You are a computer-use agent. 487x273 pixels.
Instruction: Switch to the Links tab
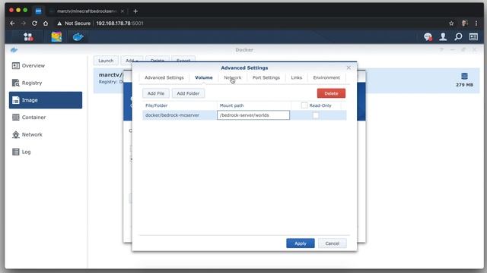tap(296, 77)
